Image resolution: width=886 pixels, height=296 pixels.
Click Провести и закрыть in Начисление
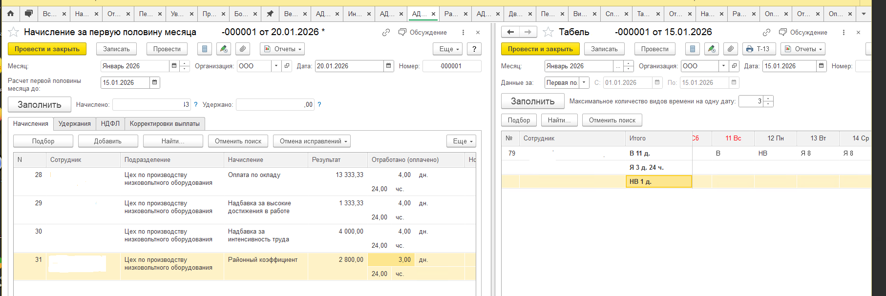coord(47,49)
